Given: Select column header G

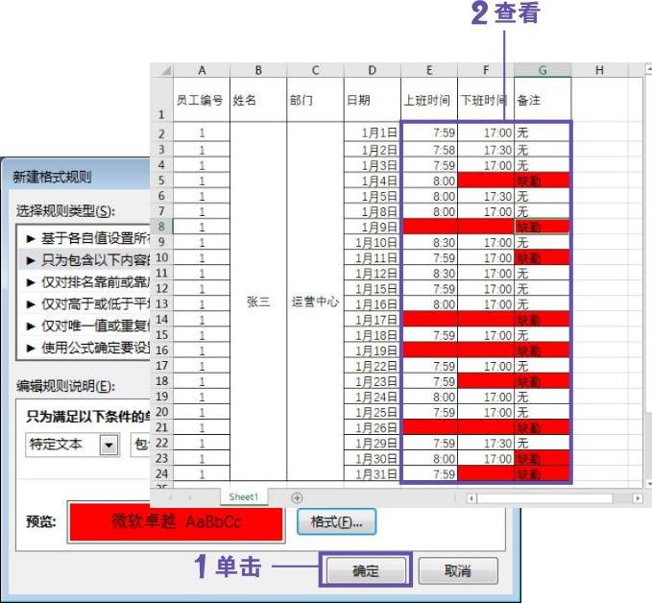Looking at the screenshot, I should tap(543, 70).
